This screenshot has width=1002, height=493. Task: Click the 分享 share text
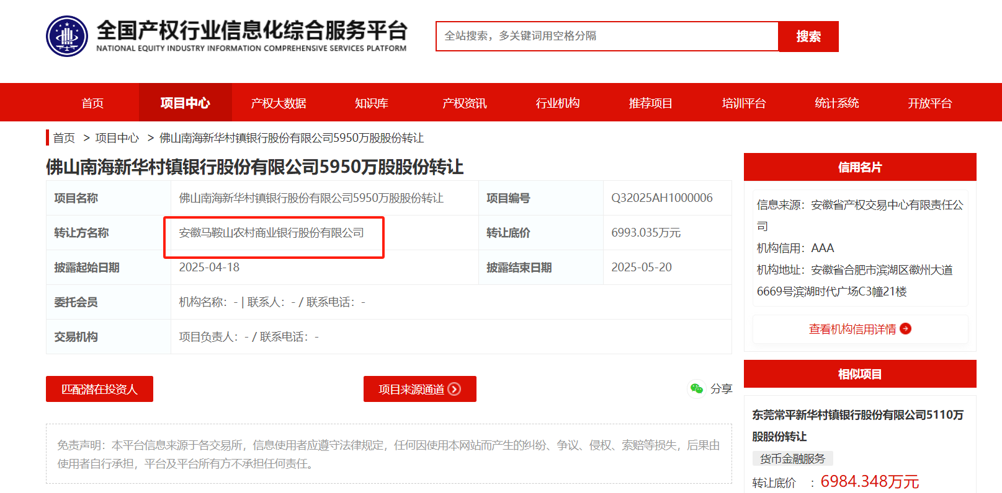click(722, 388)
